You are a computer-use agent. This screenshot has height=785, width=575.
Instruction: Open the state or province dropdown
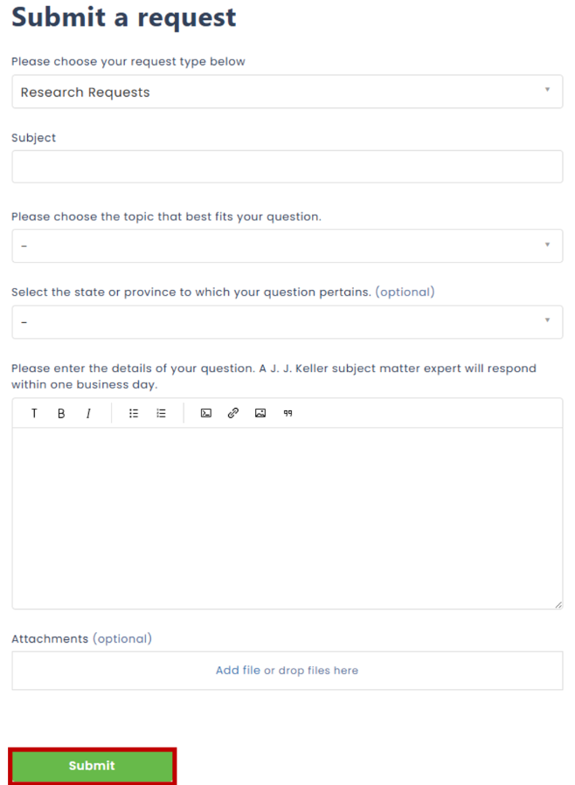tap(287, 322)
